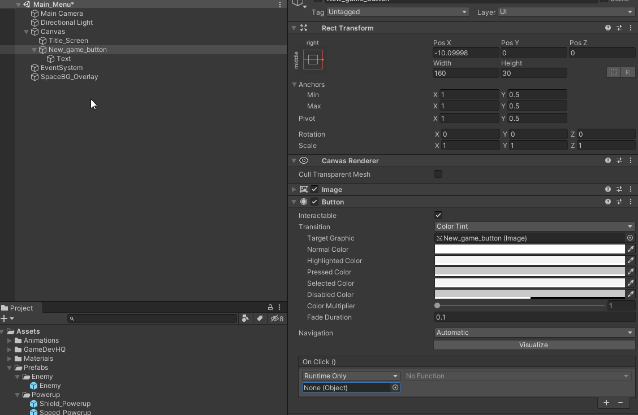The image size is (638, 415).
Task: Open the Pressed Color swatch
Action: (529, 272)
